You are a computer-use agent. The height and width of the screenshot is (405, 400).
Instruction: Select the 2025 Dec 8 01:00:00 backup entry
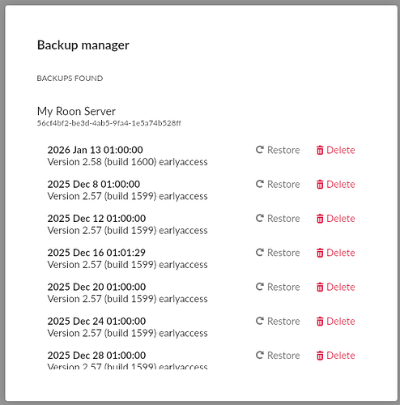[x=127, y=190]
